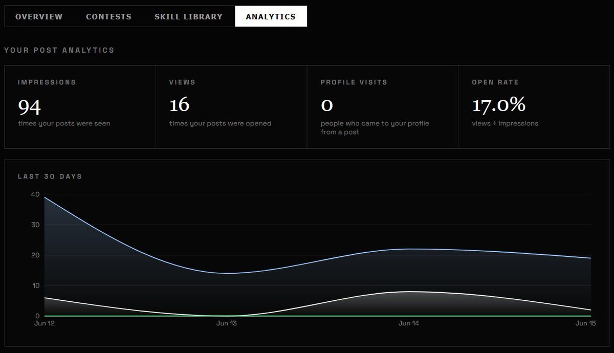Select the Analytics tab
The width and height of the screenshot is (614, 353).
(x=271, y=16)
